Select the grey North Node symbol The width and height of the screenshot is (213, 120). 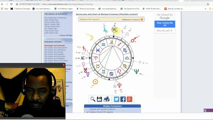point(127,34)
